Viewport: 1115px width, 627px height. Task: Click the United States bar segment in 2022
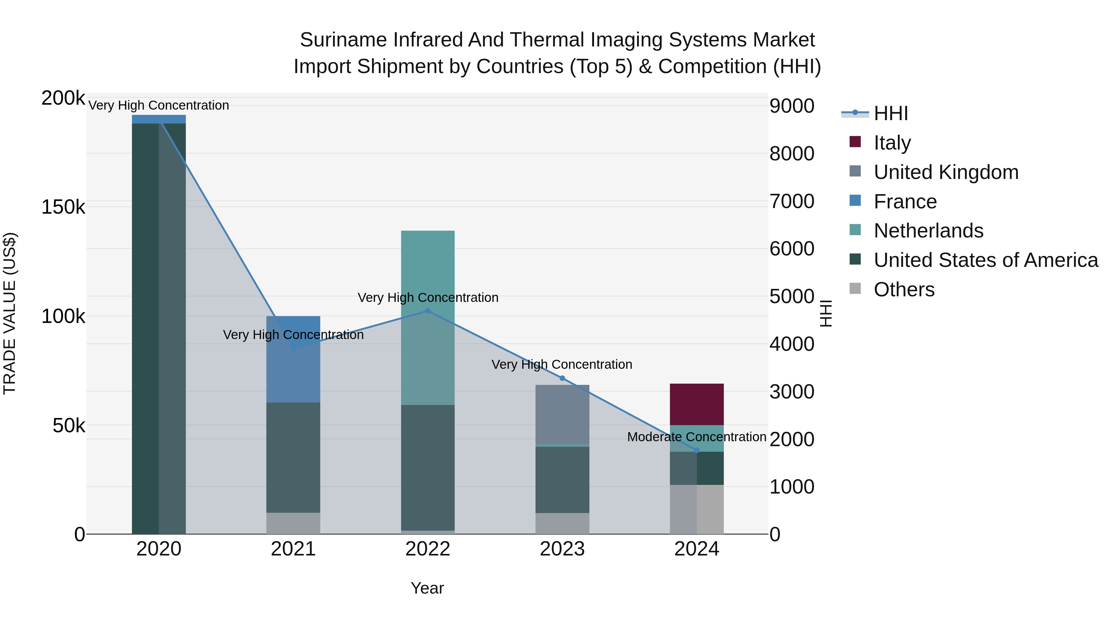[428, 468]
